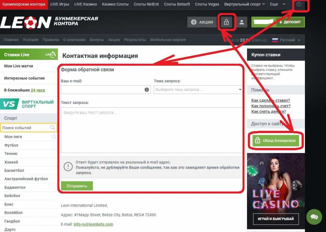Open Как сделать ставку? help link
This screenshot has width=326, height=232.
click(271, 101)
